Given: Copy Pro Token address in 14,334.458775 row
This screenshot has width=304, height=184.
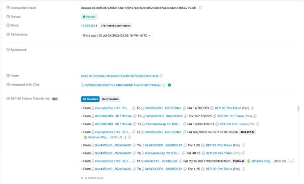Looking at the screenshot, I should (258, 124).
